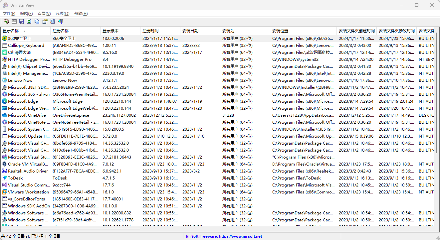The height and width of the screenshot is (240, 440).
Task: Click the HTTP Debugger Pro icon
Action: point(5,60)
